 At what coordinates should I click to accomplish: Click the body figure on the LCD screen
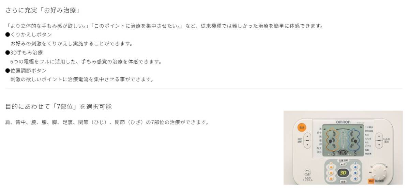tap(343, 140)
